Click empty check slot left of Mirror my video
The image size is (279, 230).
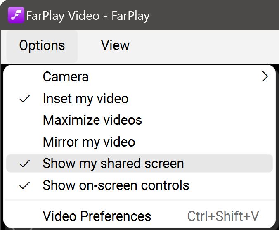(x=25, y=142)
